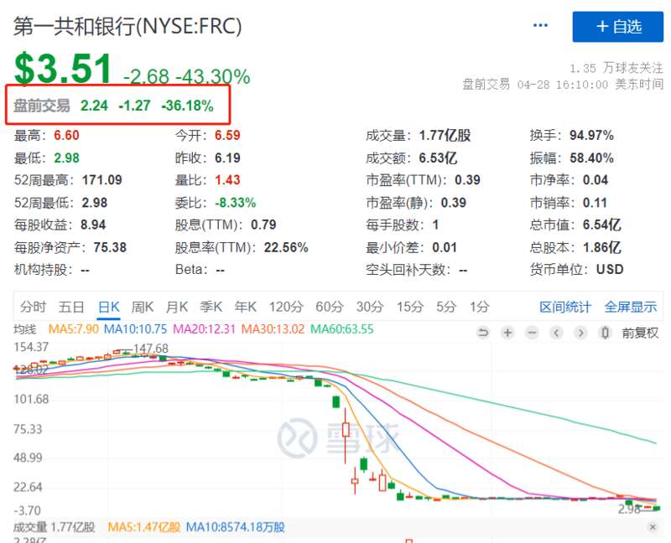Zoom in the K-line chart with plus icon
The image size is (671, 543).
507,333
